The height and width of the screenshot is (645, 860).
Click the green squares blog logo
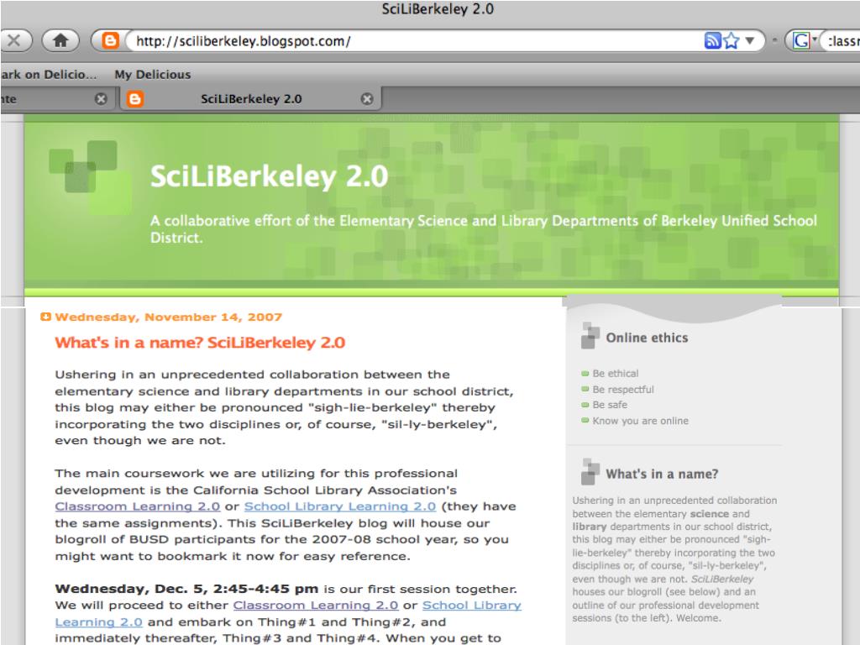[x=91, y=176]
